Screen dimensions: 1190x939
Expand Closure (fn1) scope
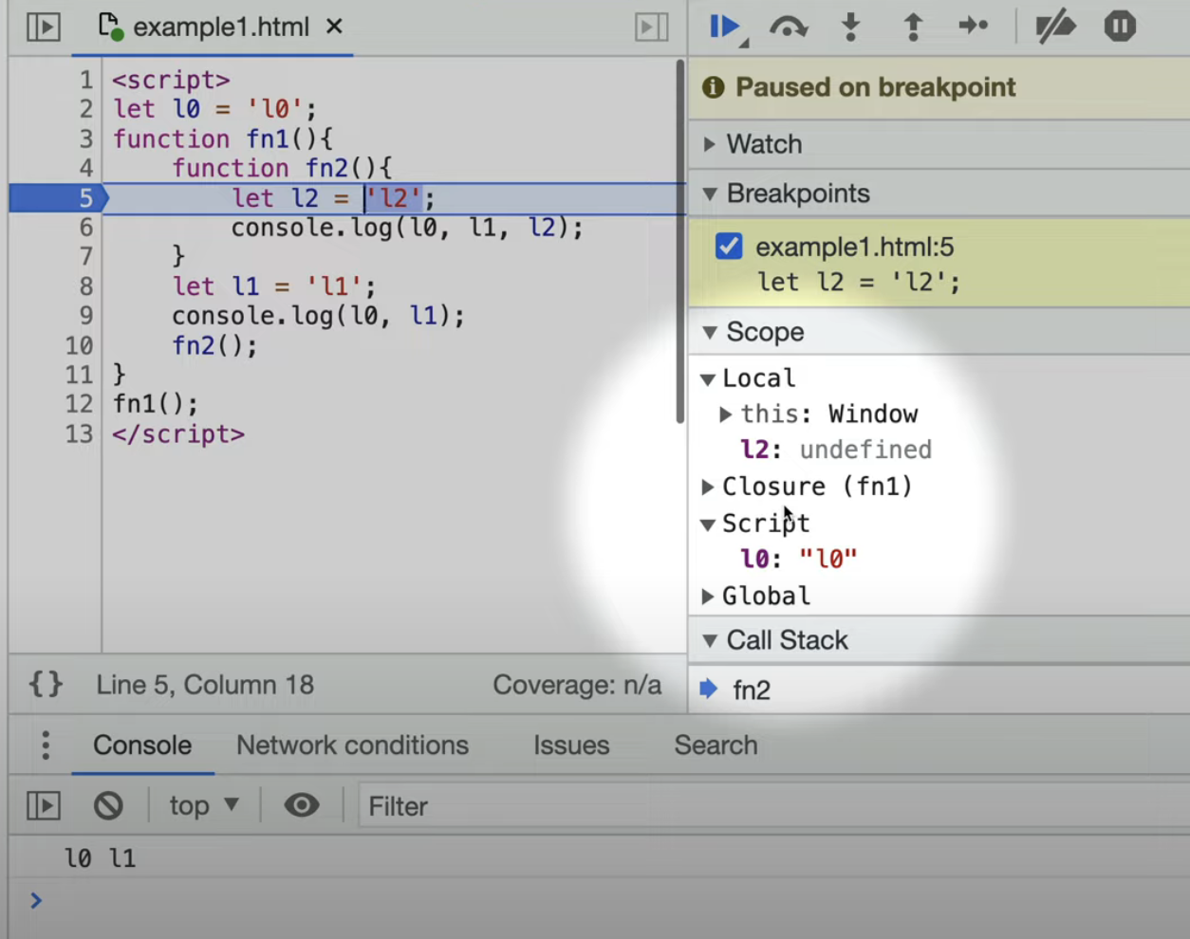[x=707, y=487]
